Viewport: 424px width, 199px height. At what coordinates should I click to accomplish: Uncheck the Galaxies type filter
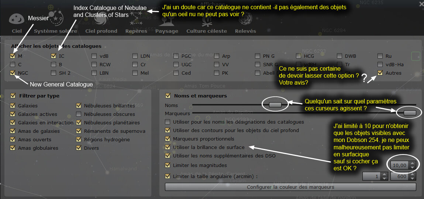tap(13, 106)
